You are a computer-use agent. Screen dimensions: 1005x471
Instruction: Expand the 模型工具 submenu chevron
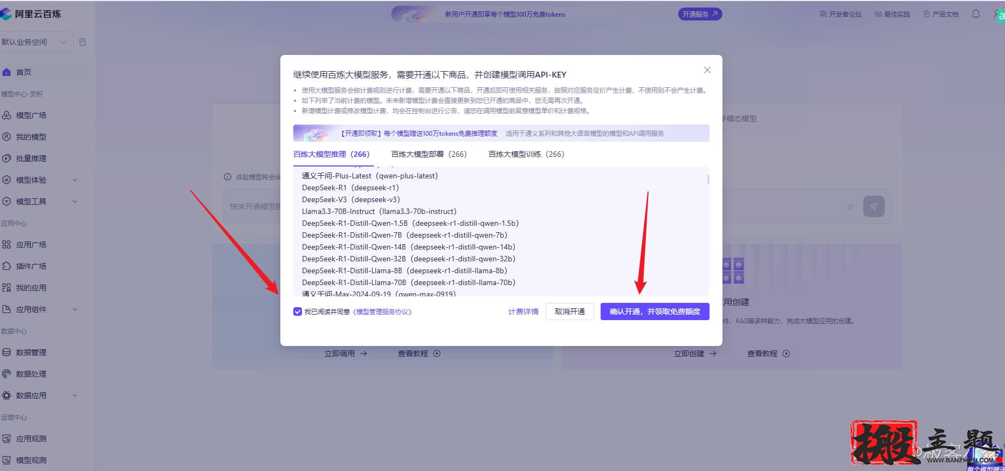pos(75,202)
